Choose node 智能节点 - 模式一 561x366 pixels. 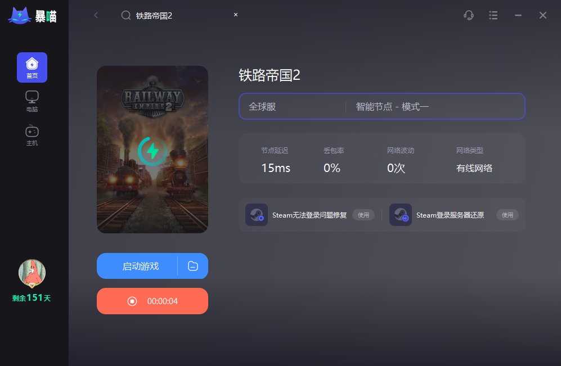click(x=392, y=106)
